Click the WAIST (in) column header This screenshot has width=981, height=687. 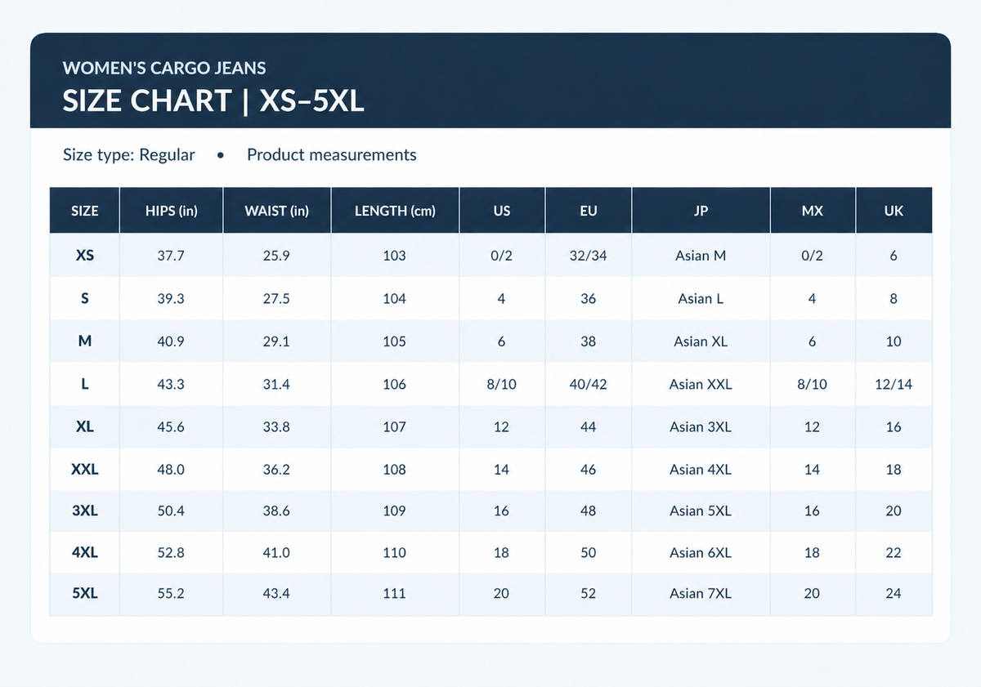(x=276, y=211)
